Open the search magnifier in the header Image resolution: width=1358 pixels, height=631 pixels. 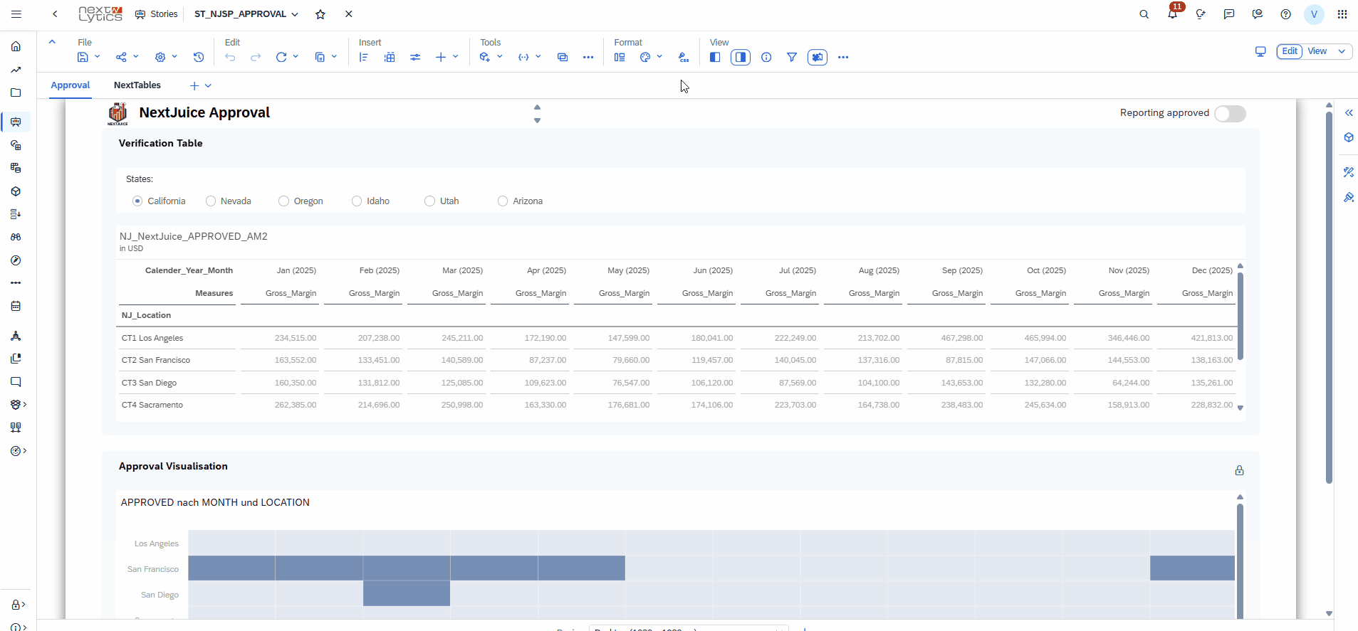point(1144,14)
